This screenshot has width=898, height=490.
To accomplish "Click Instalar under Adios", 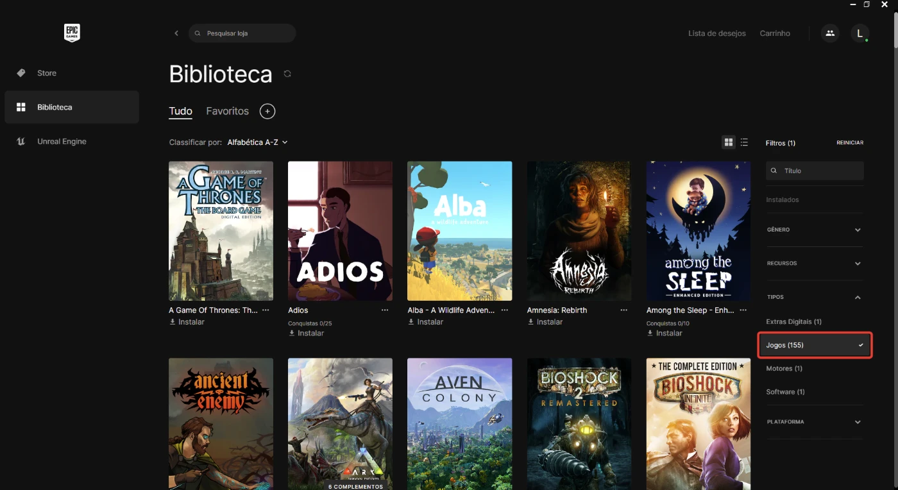I will coord(307,334).
